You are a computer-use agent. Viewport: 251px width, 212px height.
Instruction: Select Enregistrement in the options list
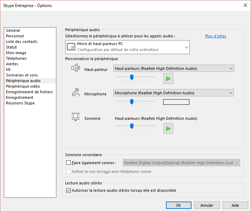coord(30,97)
